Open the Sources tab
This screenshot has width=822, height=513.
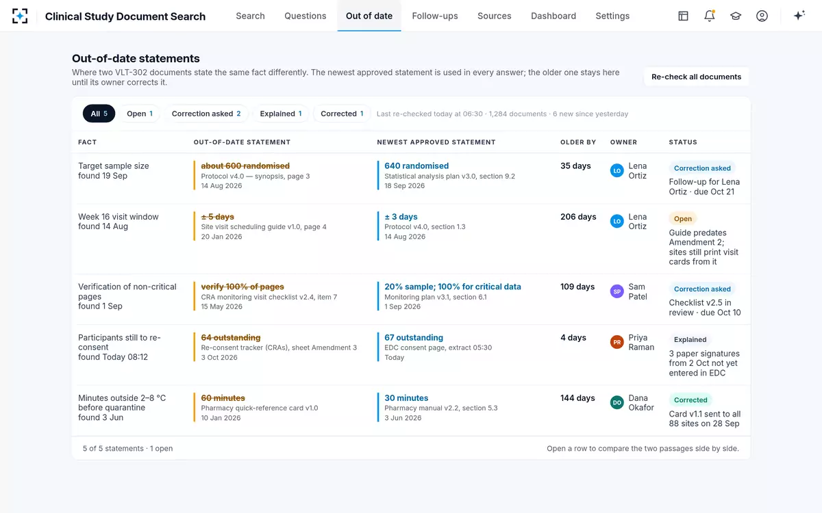coord(495,16)
